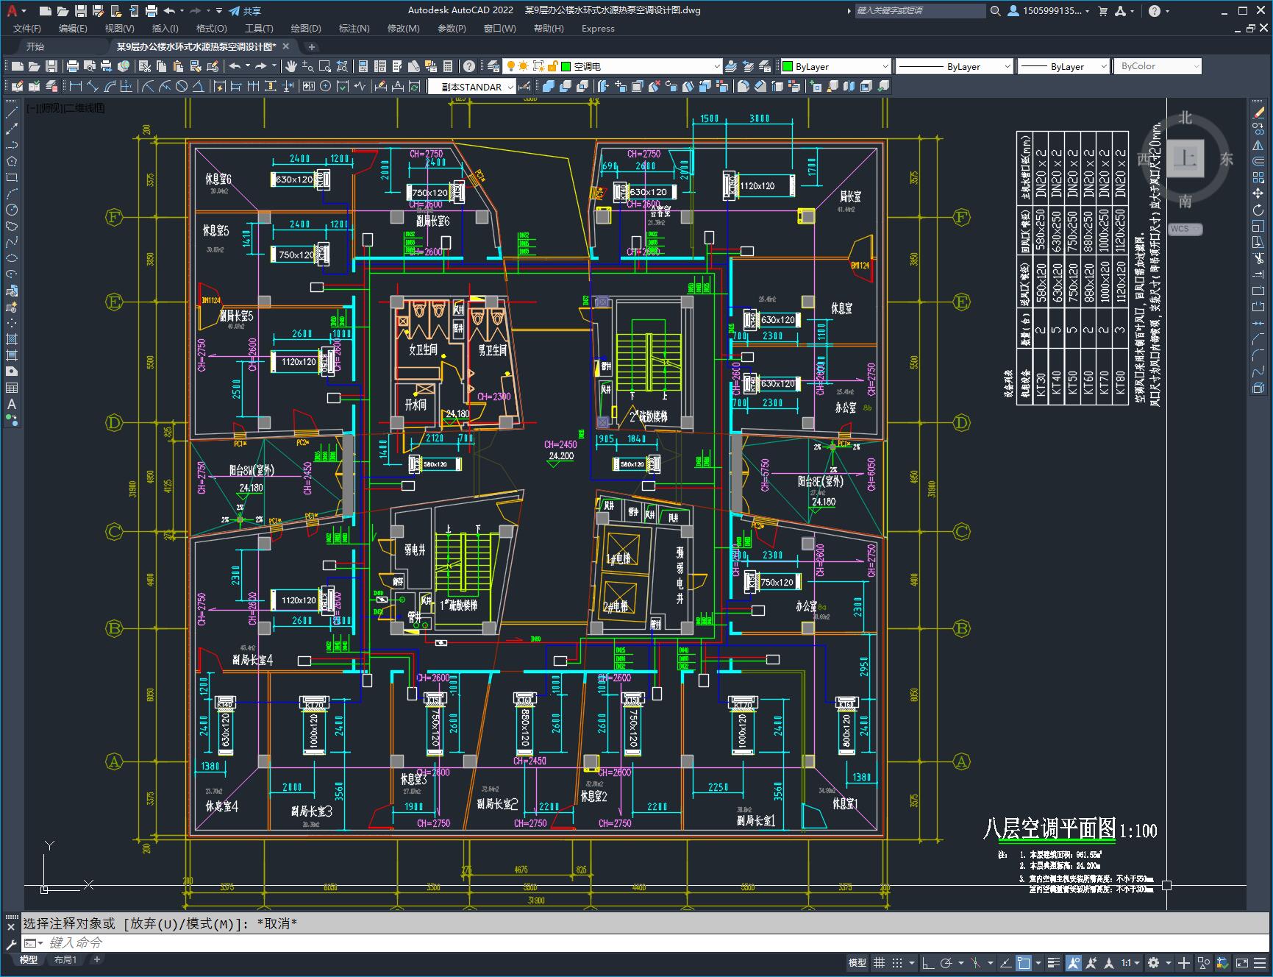This screenshot has width=1273, height=977.
Task: Click the Share (共享) button
Action: pos(245,11)
